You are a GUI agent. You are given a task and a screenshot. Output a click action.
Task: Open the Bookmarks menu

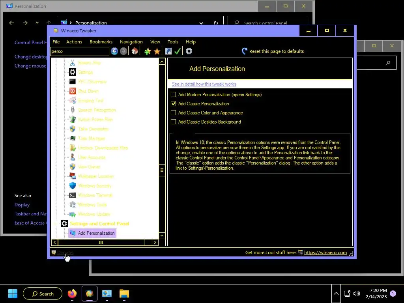[x=101, y=42]
